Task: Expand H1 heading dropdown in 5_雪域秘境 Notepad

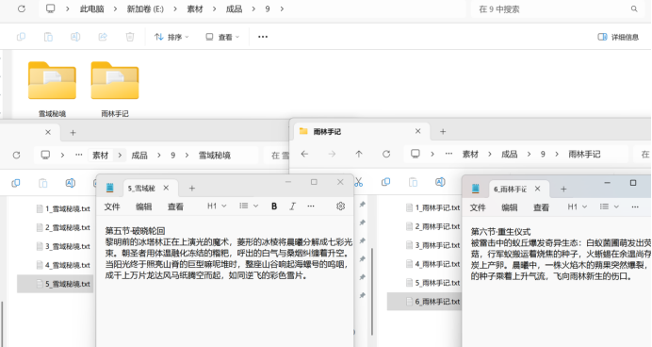Action: pyautogui.click(x=217, y=206)
